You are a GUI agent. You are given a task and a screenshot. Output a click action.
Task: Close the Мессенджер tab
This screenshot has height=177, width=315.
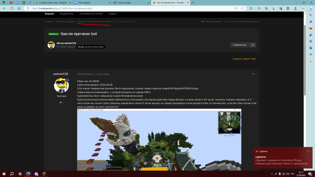pos(110,3)
